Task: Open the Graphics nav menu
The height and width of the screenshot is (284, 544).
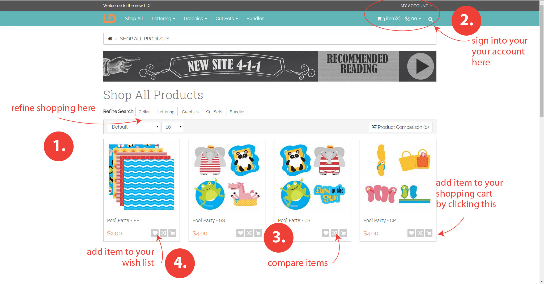Action: point(195,19)
